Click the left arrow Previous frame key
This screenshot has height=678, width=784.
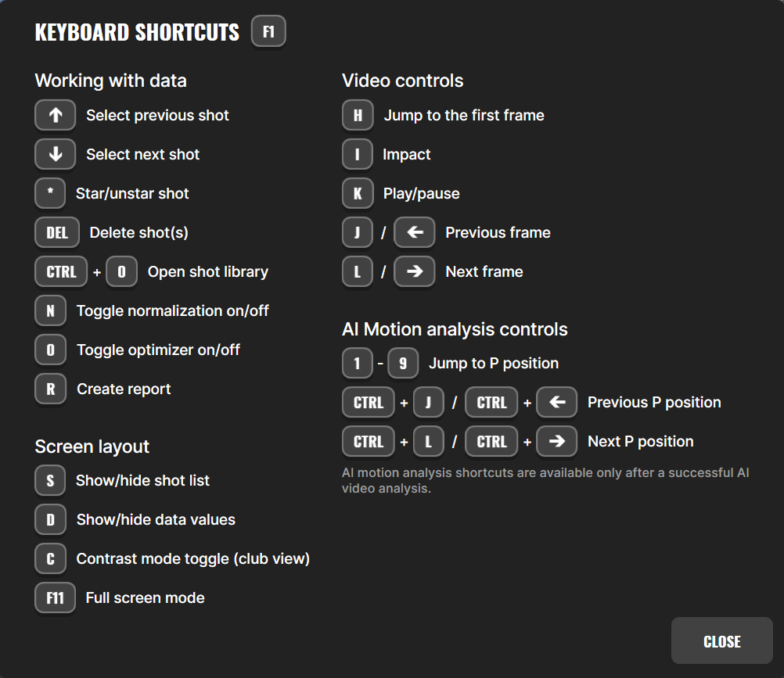(x=414, y=232)
